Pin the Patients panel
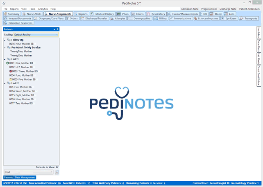The width and height of the screenshot is (263, 187). coord(57,29)
